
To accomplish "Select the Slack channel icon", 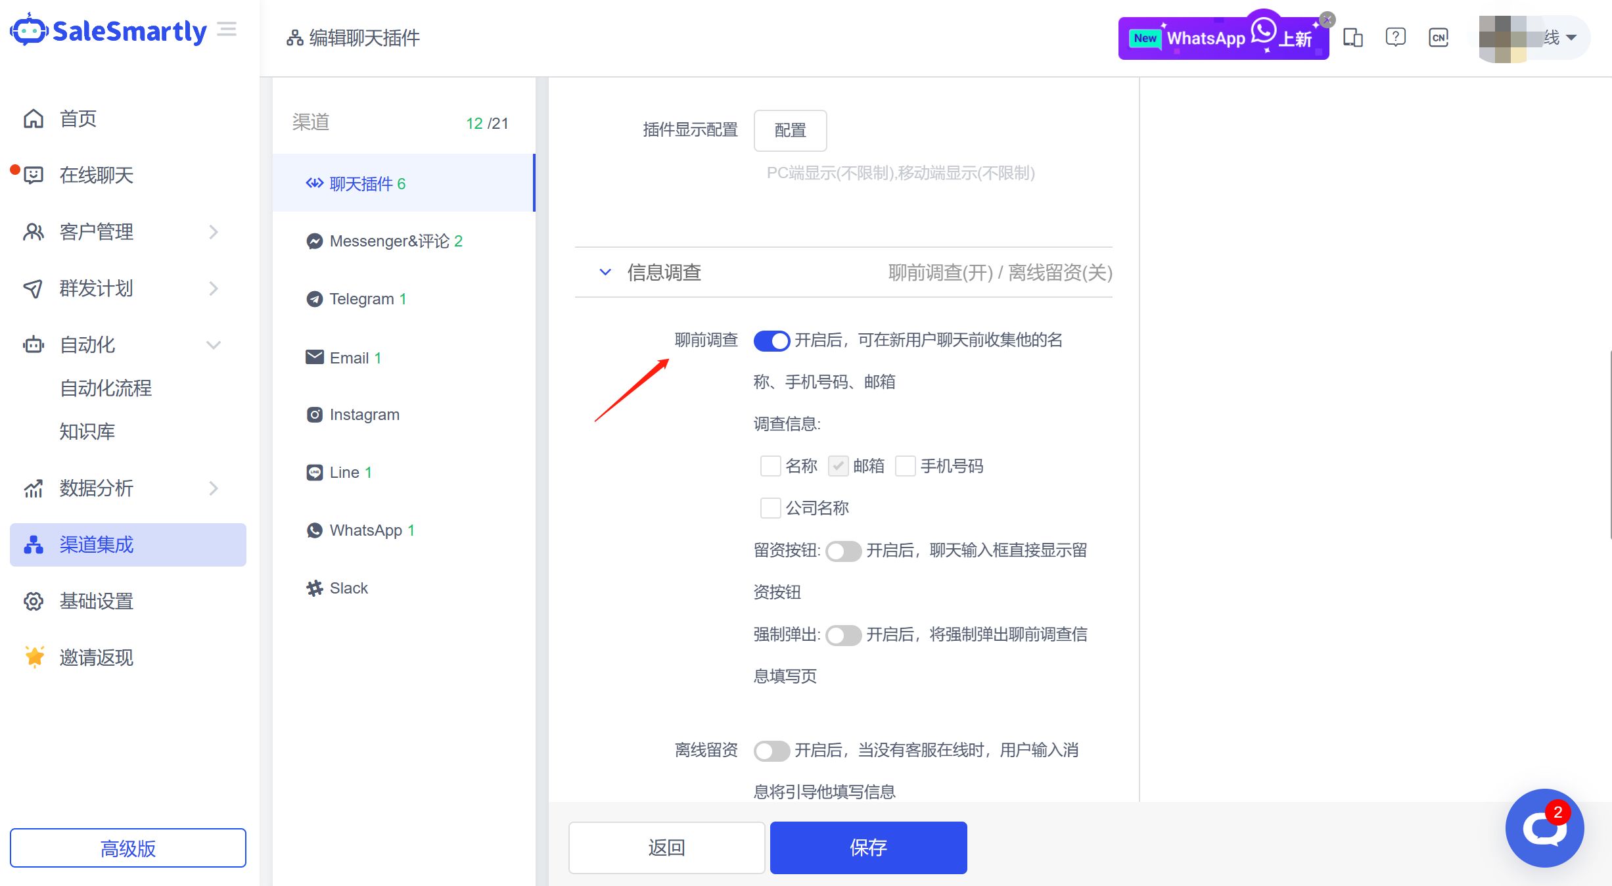I will [315, 588].
